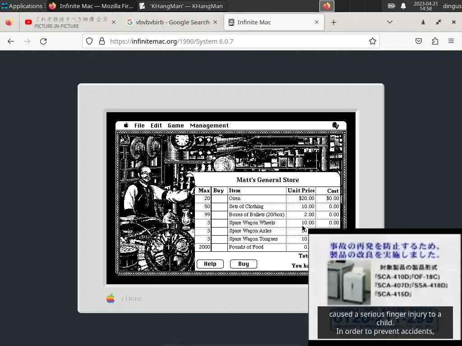
Task: Click the picture-in-picture video overlay
Action: 385,287
